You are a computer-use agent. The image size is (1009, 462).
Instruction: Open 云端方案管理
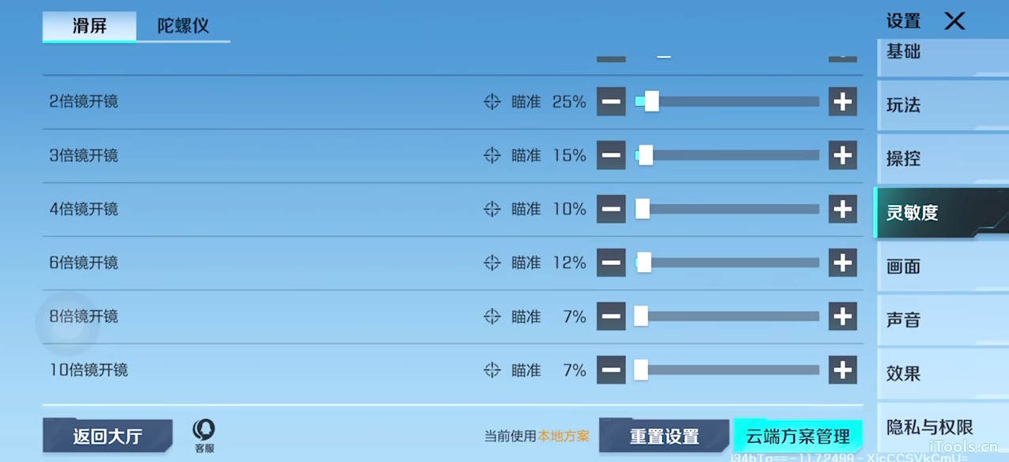[x=798, y=436]
